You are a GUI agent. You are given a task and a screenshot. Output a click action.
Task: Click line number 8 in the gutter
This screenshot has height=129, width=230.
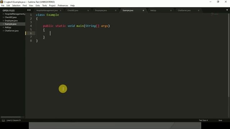point(31,40)
